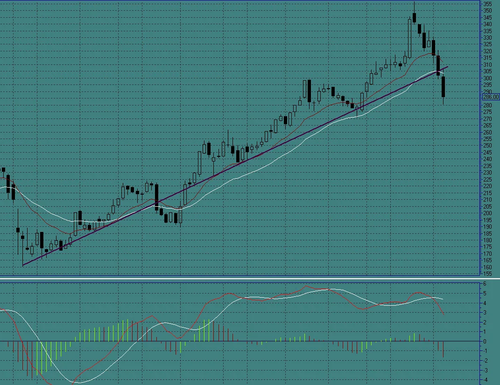Select the 6 label atop the indicator scale

pyautogui.click(x=485, y=284)
